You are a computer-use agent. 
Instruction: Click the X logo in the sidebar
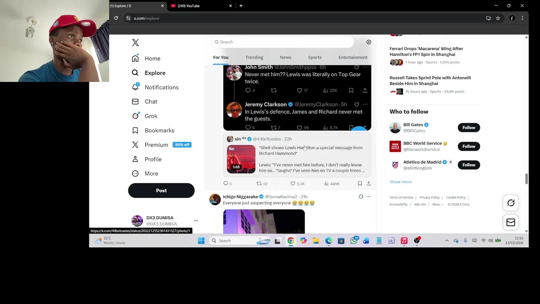click(135, 43)
